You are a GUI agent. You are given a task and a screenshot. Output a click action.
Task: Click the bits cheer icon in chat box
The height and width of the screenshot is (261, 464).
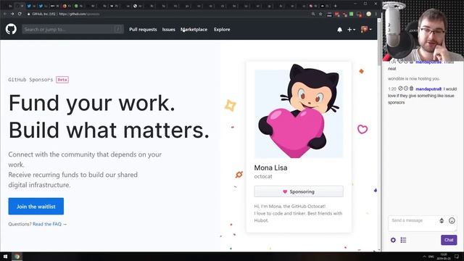coord(442,220)
